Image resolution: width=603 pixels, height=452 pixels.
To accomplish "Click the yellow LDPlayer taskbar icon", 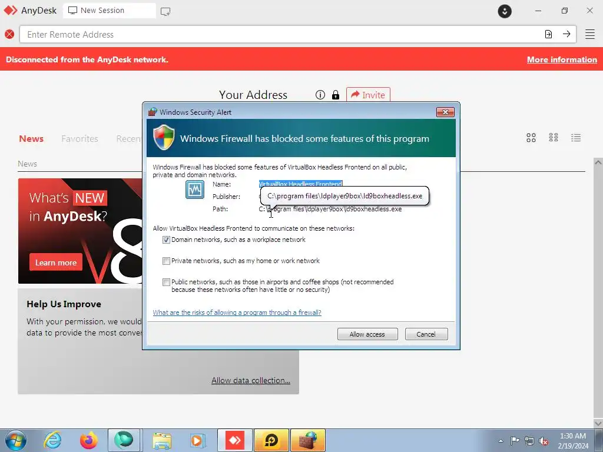I will point(271,440).
